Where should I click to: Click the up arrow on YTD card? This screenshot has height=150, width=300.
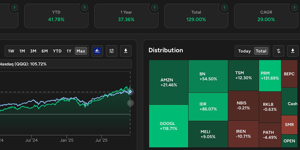click(84, 8)
